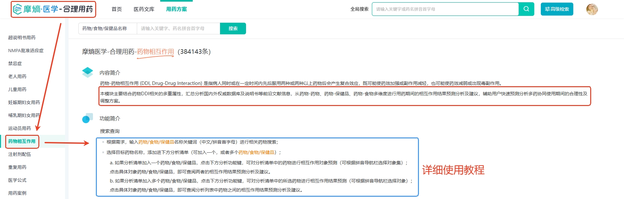
Task: Click the drug keyword pinyin input field
Action: click(178, 29)
